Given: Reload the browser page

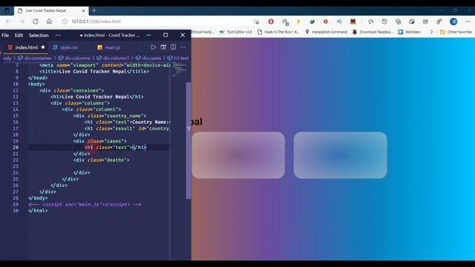Looking at the screenshot, I should [36, 22].
